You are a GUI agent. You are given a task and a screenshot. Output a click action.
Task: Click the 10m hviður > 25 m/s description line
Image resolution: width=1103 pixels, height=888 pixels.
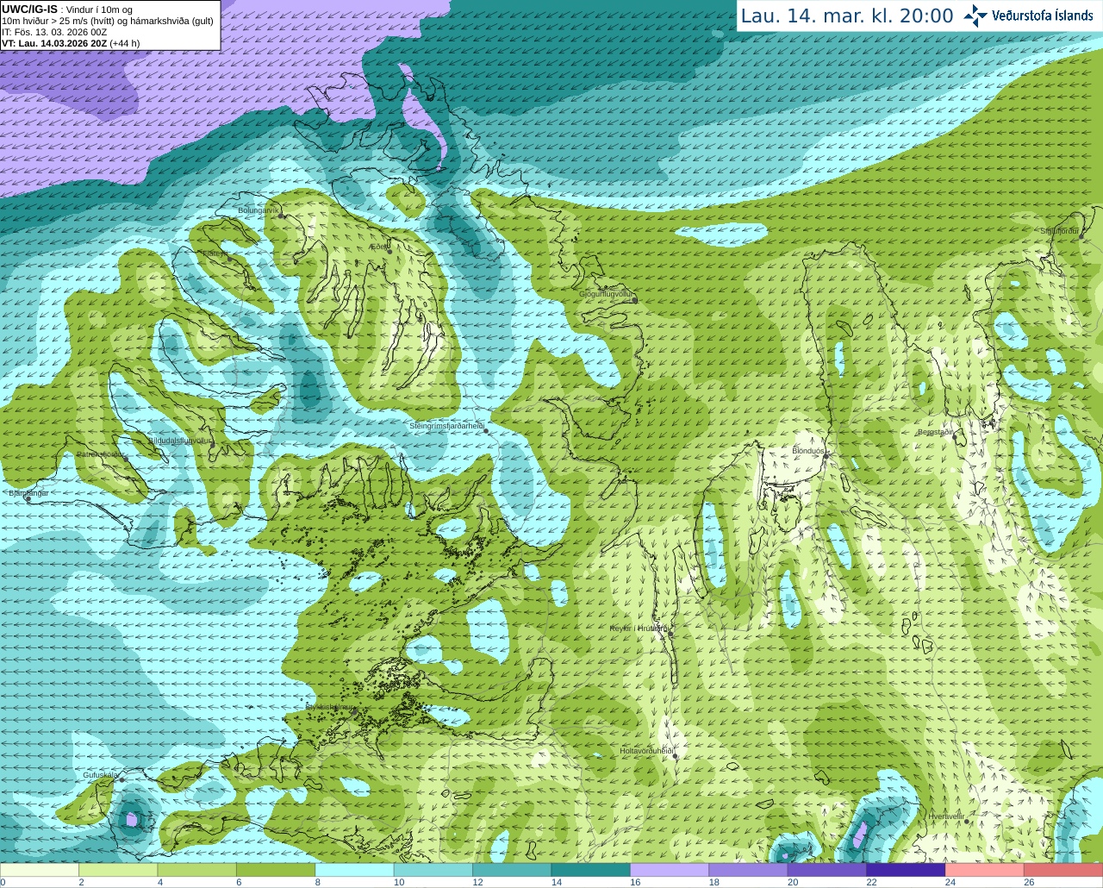(x=108, y=21)
